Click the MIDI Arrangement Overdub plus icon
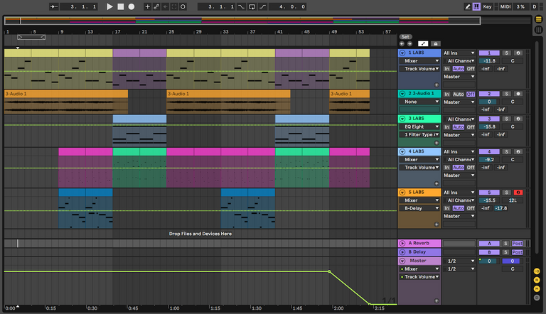The width and height of the screenshot is (546, 314). click(x=147, y=6)
